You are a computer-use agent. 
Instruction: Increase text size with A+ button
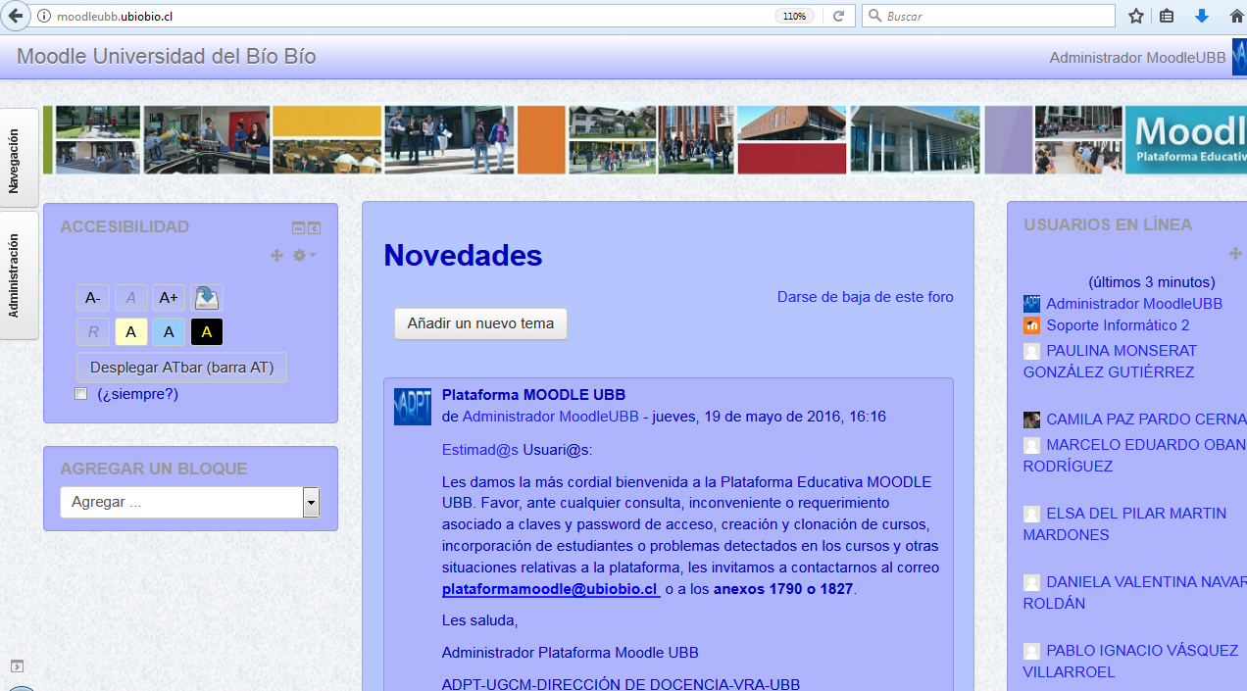pos(169,298)
